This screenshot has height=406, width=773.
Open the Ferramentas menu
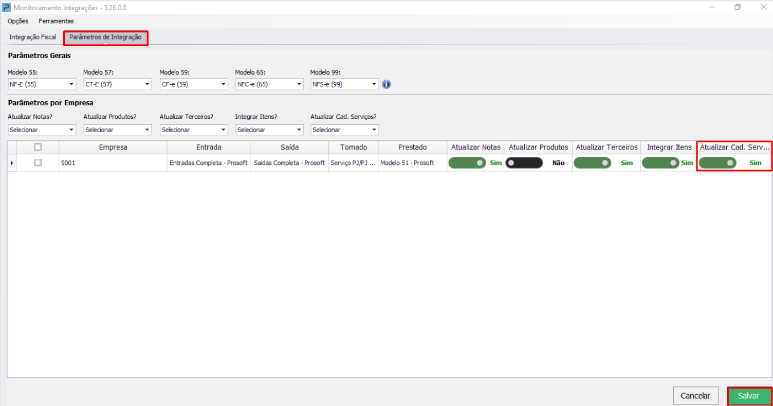point(56,21)
